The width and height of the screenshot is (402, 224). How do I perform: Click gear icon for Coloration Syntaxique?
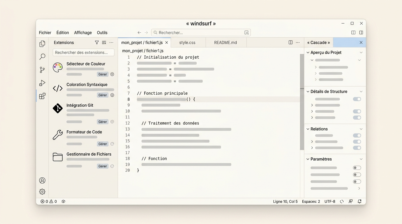tap(112, 95)
